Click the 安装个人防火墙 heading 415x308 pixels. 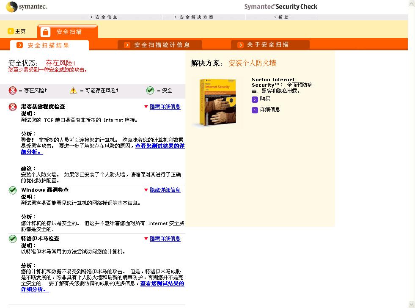click(x=252, y=63)
